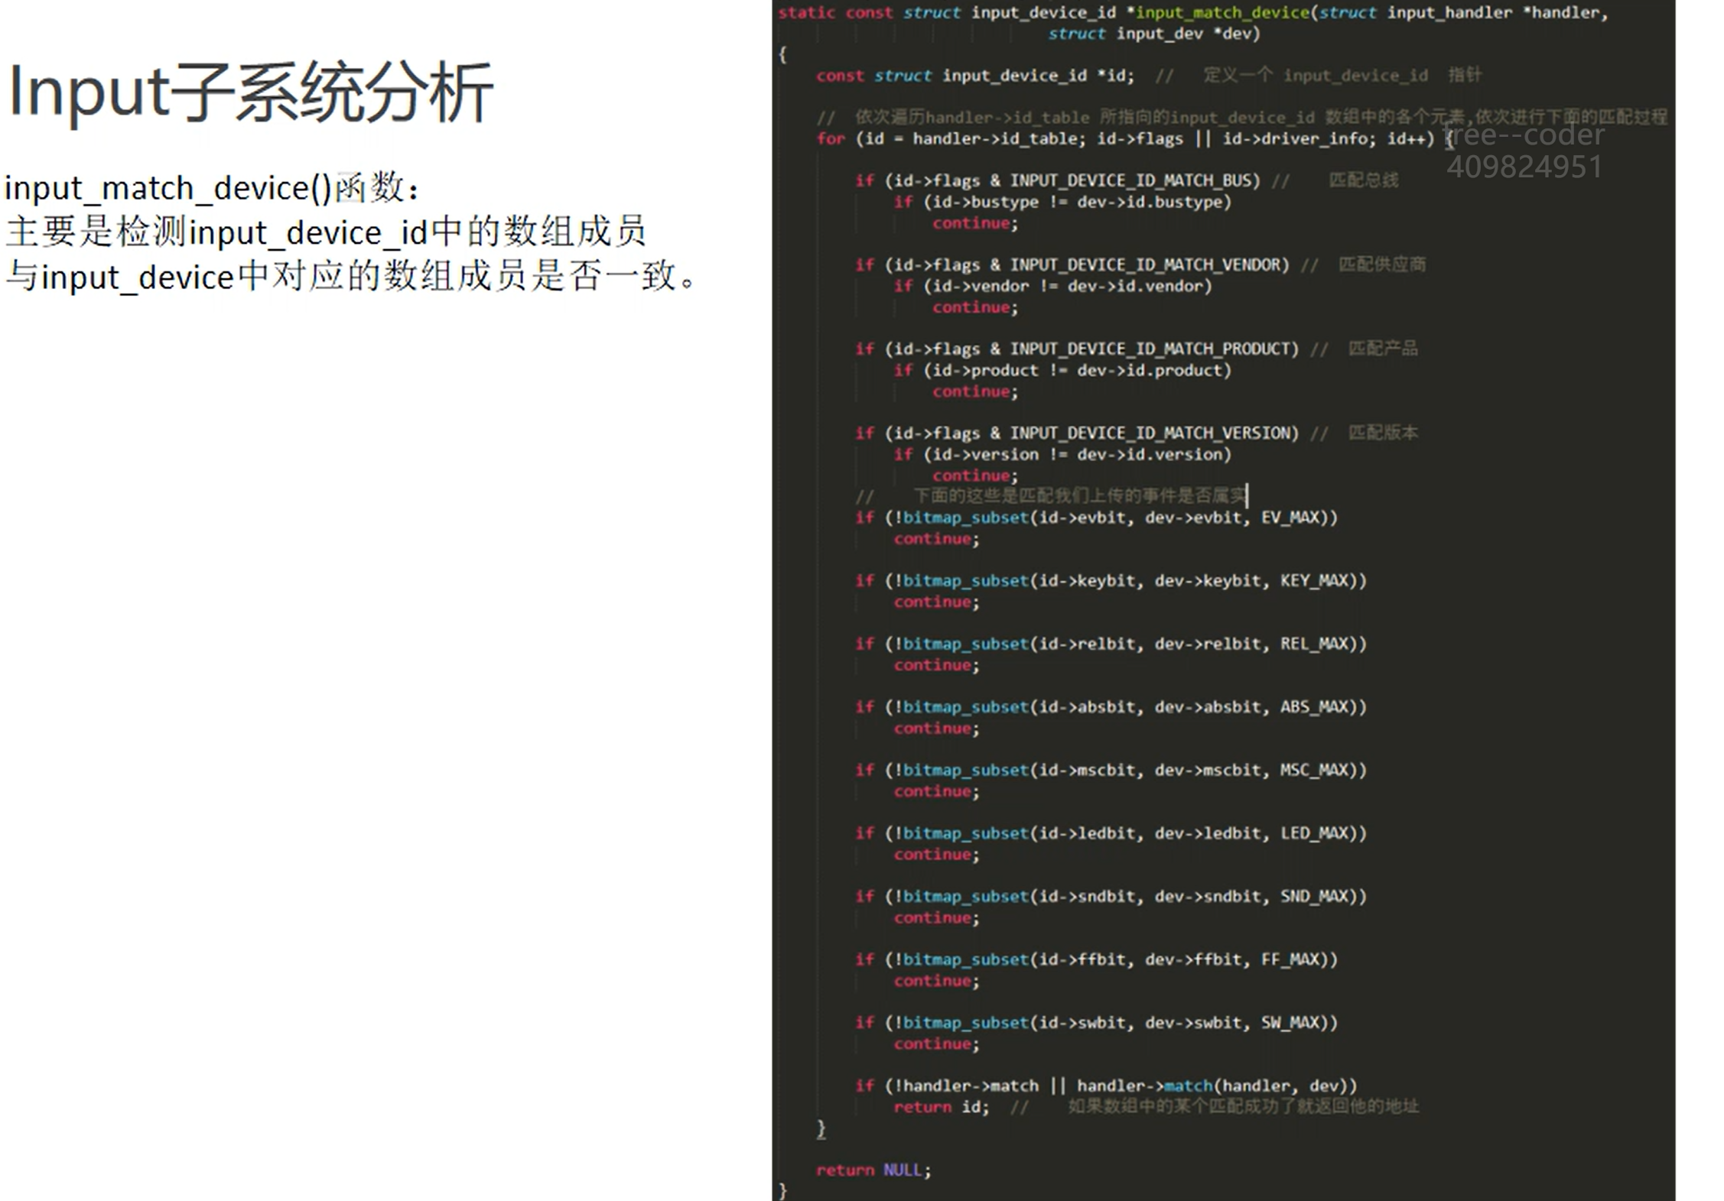This screenshot has height=1201, width=1724.
Task: Click the line "与input_device中对应的数组成员是否一致。"
Action: pos(351,277)
